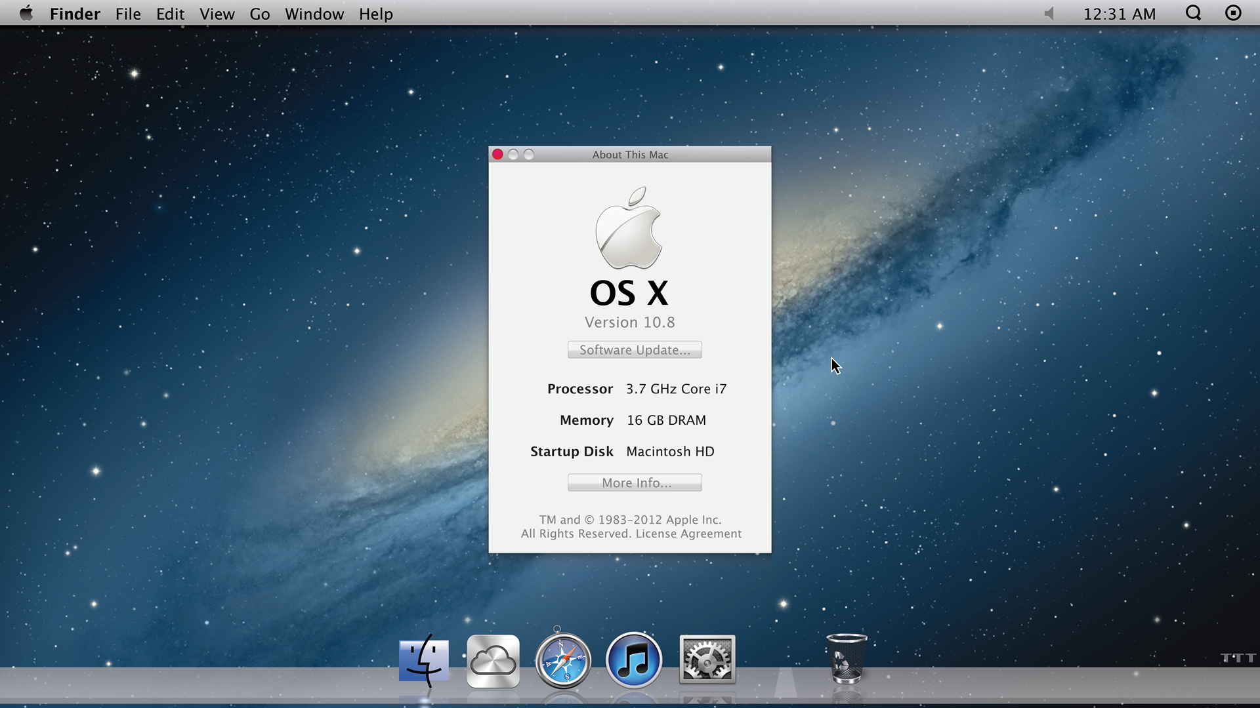Close the About This Mac window
The image size is (1260, 708).
click(497, 154)
